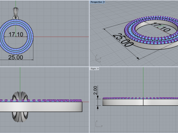
Task: Click the bail loop in front view
Action: [20, 107]
